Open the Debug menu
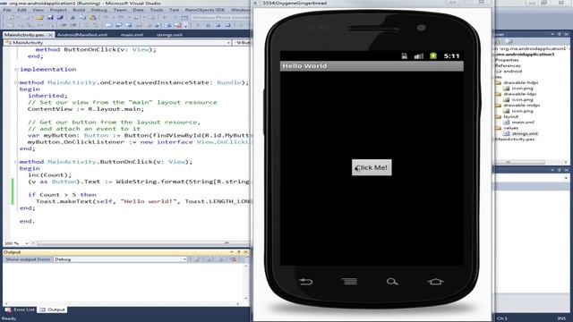 [99, 10]
